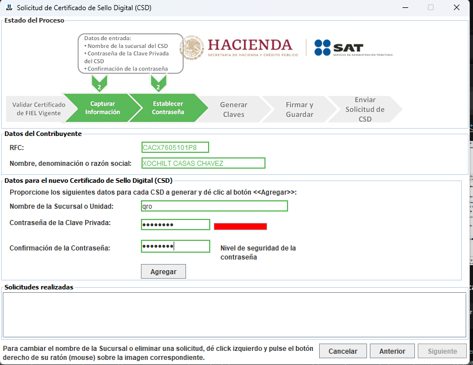Click the 'Para cambiar el nombre de la Sucursal' help text

click(158, 353)
